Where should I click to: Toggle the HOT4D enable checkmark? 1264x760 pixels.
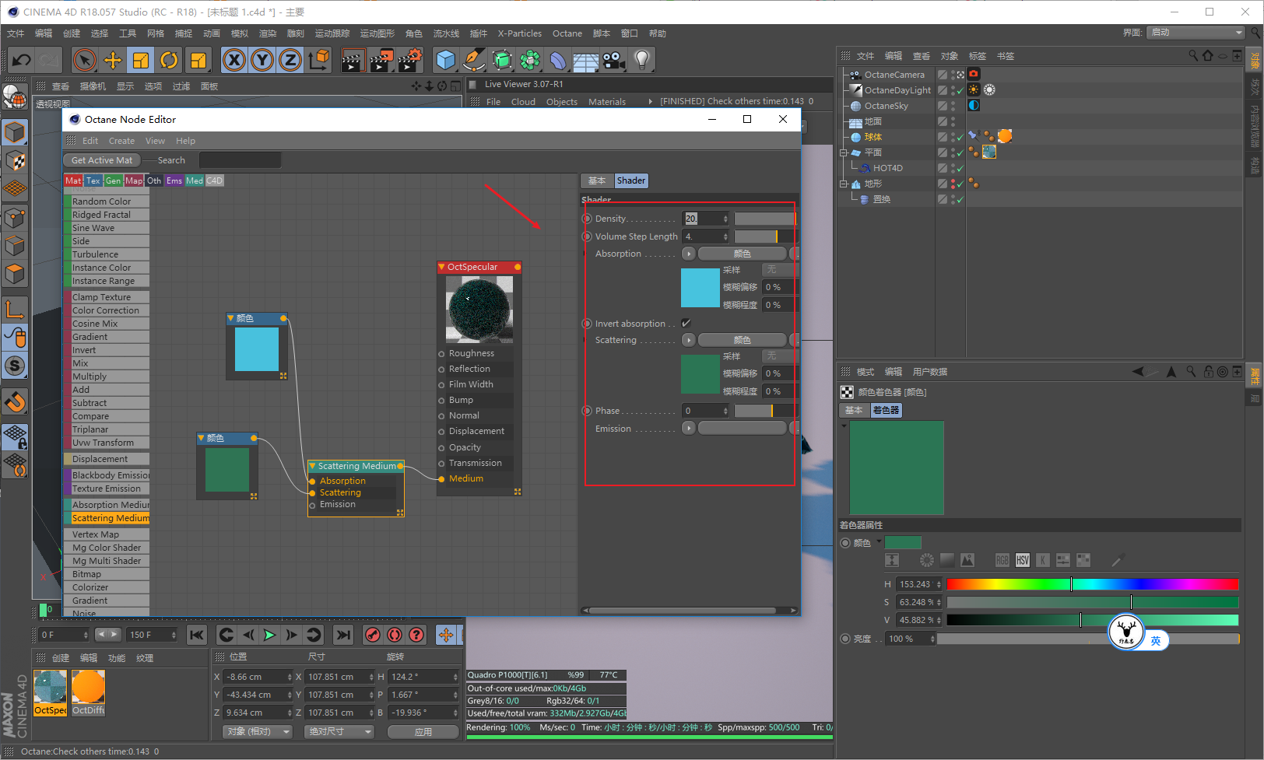(x=960, y=168)
